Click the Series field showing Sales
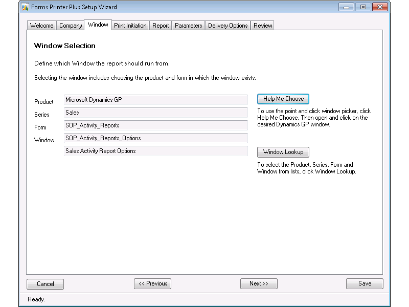The height and width of the screenshot is (307, 409). pyautogui.click(x=156, y=113)
